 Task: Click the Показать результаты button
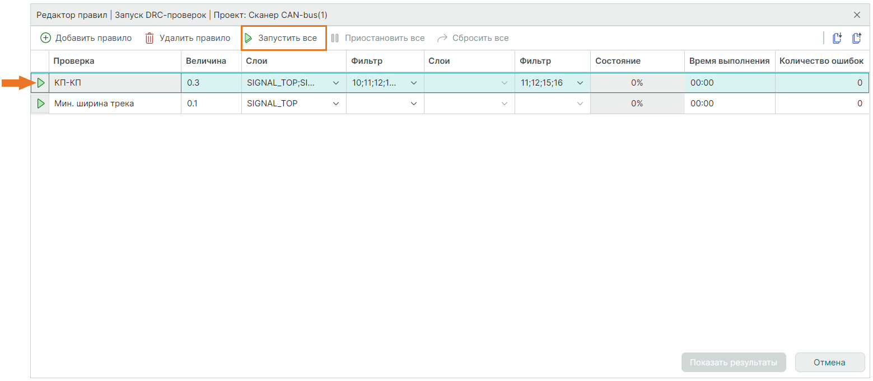[733, 363]
